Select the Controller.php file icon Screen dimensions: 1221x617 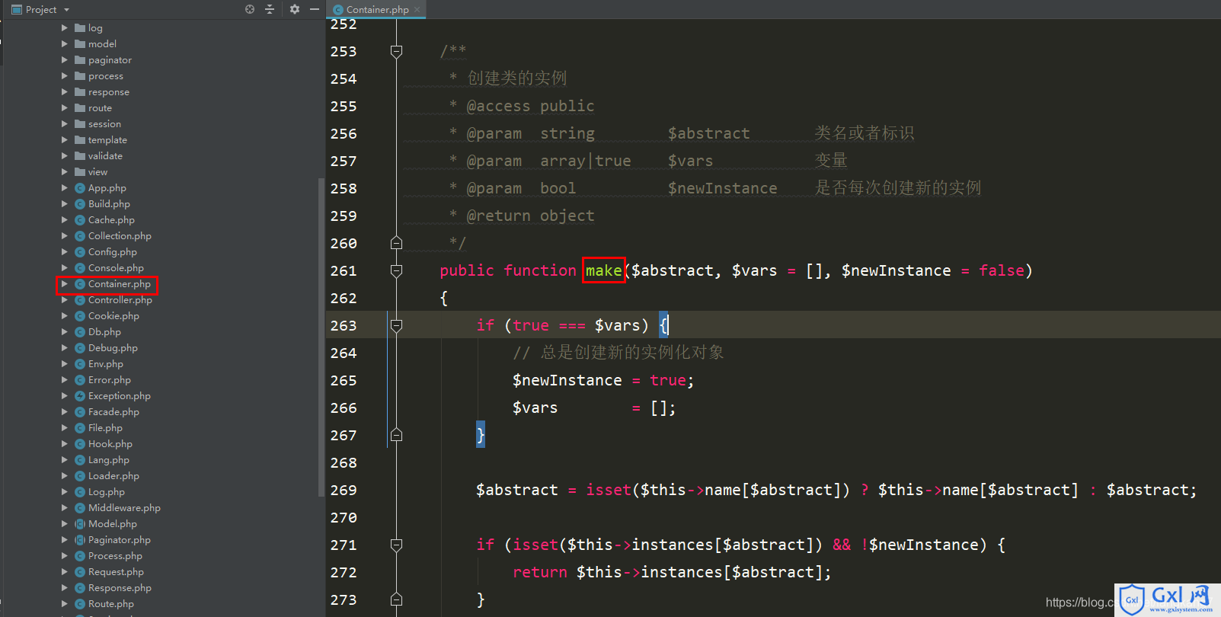point(80,300)
